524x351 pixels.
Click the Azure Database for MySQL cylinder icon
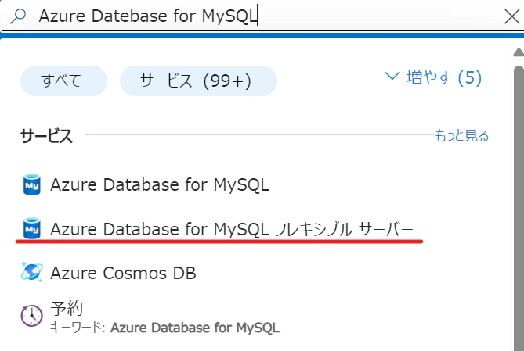(32, 184)
